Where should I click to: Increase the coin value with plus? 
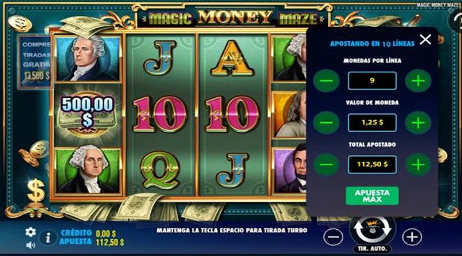tap(418, 123)
